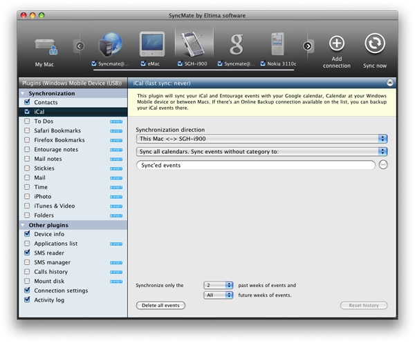Select the Mail plugin row
The width and height of the screenshot is (415, 343).
click(73, 177)
